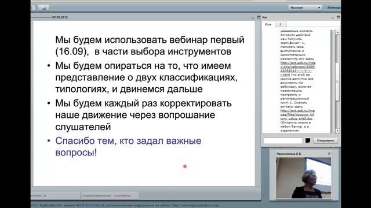The height and width of the screenshot is (208, 371).
Task: Open the black chat text color swatch
Action: (308, 140)
